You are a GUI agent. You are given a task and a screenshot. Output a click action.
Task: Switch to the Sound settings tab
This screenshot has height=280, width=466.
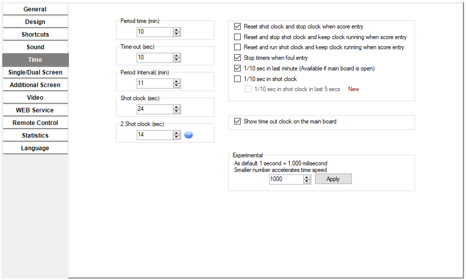pyautogui.click(x=35, y=47)
